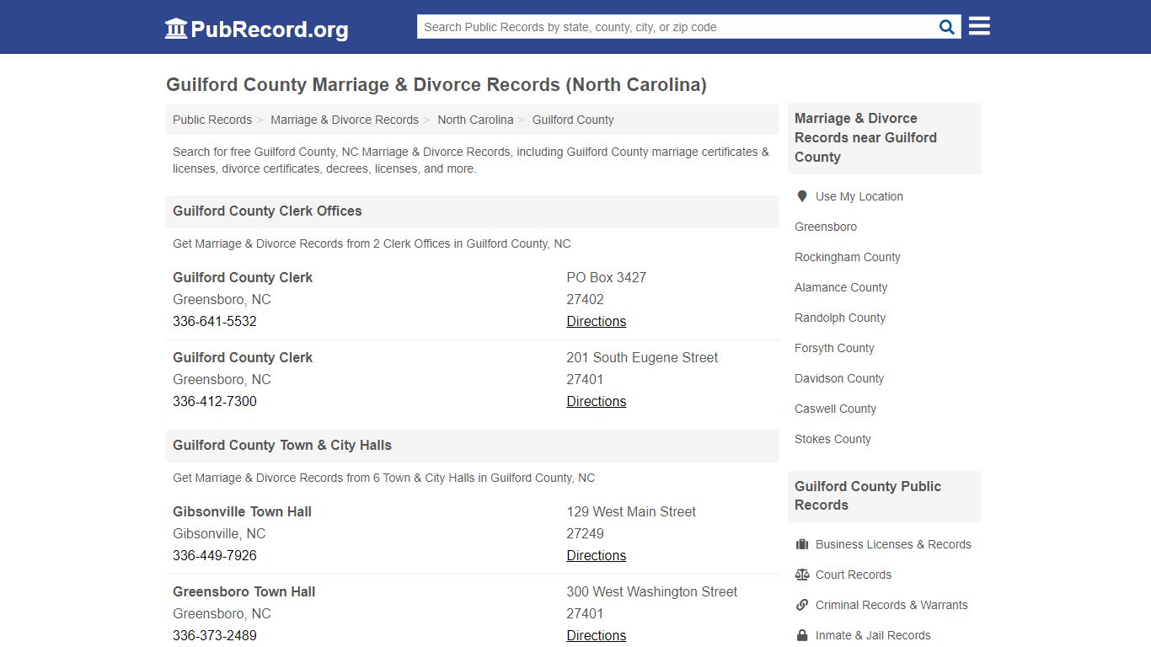Screen dimensions: 1151x647
Task: Click the location pin icon beside Use My Location
Action: (x=801, y=196)
